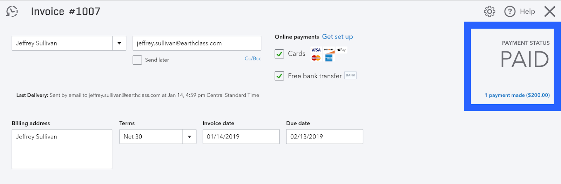Open the Terms dropdown arrow
Screen dimensions: 561x184
click(x=189, y=137)
